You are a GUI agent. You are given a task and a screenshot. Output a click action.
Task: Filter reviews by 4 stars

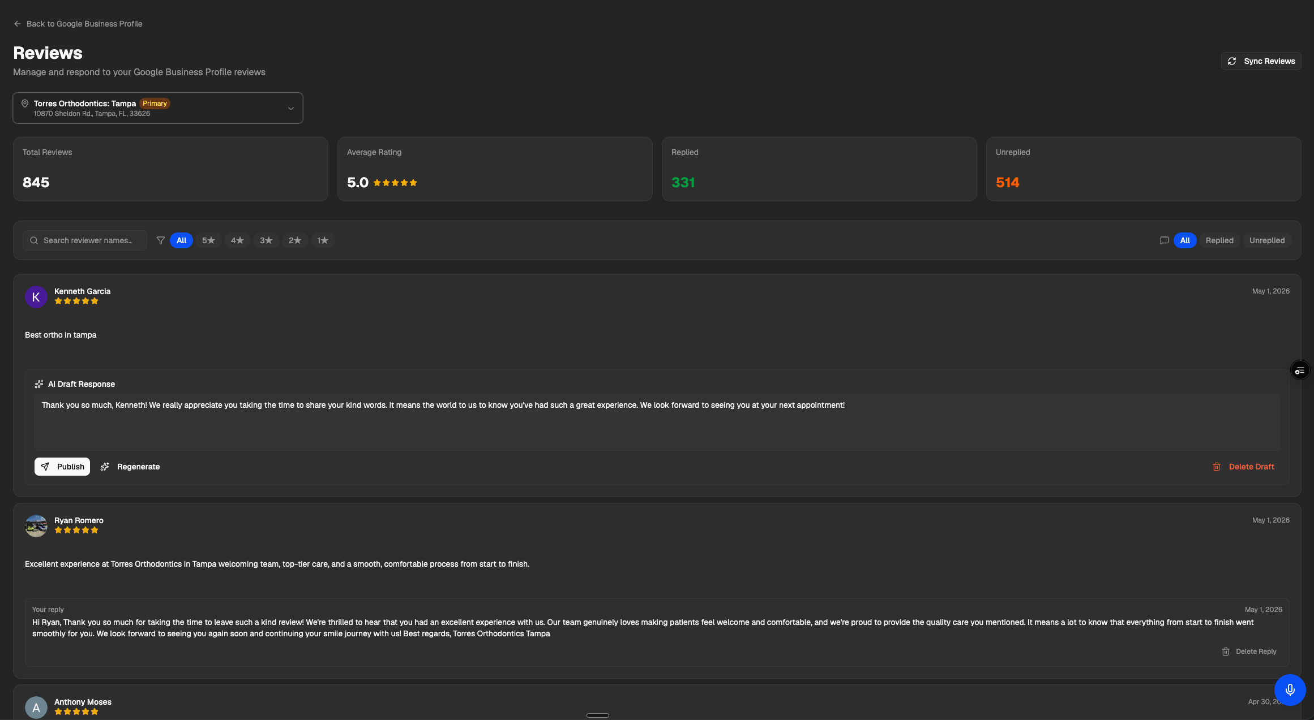click(237, 240)
